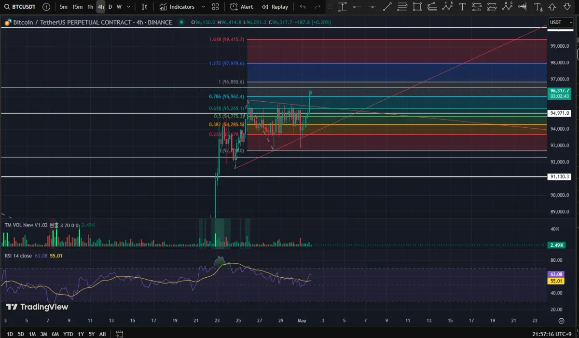Viewport: 579px width, 338px height.
Task: Select the 1M date range tab
Action: 32,334
